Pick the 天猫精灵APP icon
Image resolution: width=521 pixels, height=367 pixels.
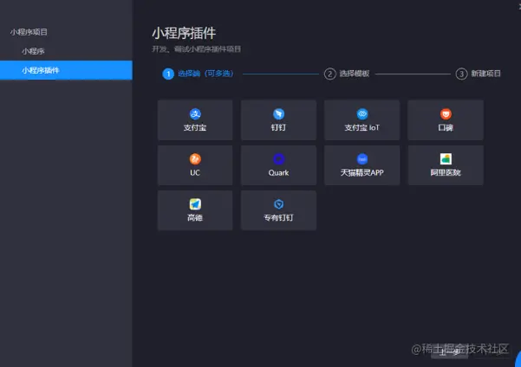tap(362, 159)
